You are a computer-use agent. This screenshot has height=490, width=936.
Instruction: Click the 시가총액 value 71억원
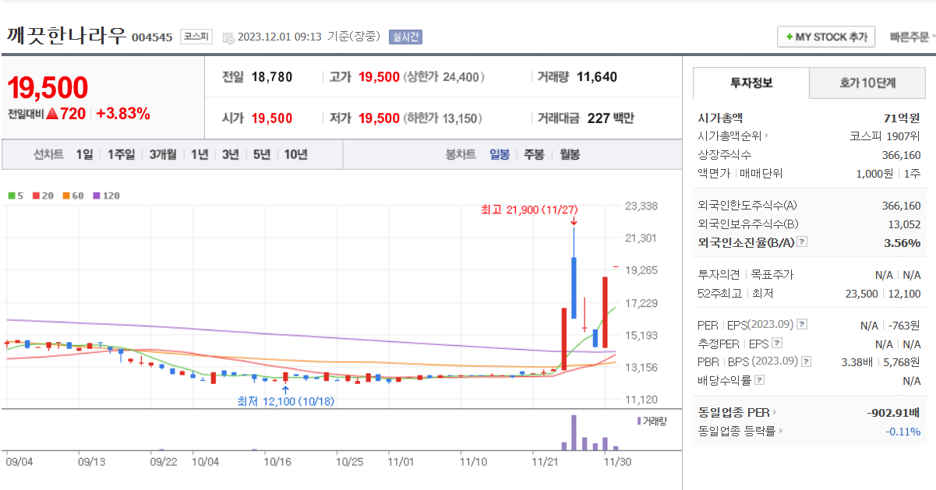pos(902,118)
